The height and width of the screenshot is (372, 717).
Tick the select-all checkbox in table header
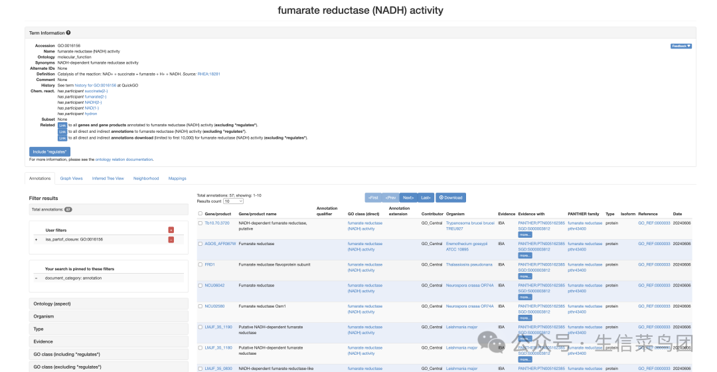pos(200,214)
